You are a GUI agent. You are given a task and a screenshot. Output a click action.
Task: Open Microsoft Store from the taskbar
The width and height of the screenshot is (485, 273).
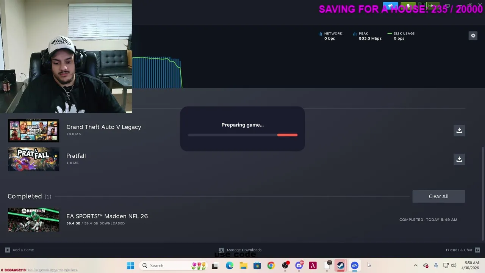tap(257, 266)
